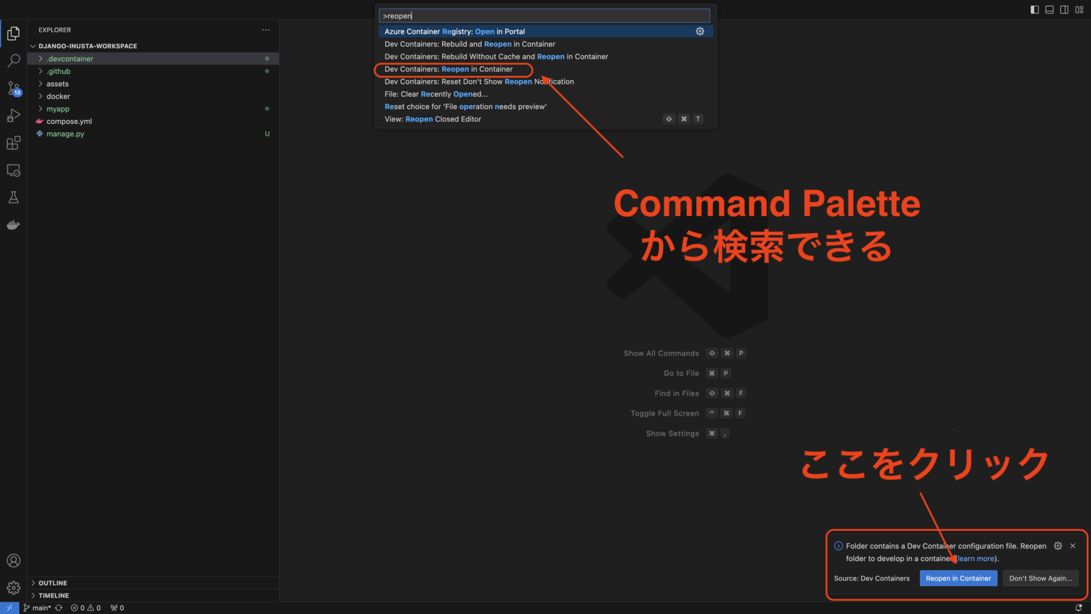Run Reset Don't Show Reopen Notification command
Viewport: 1091px width, 614px height.
point(545,81)
